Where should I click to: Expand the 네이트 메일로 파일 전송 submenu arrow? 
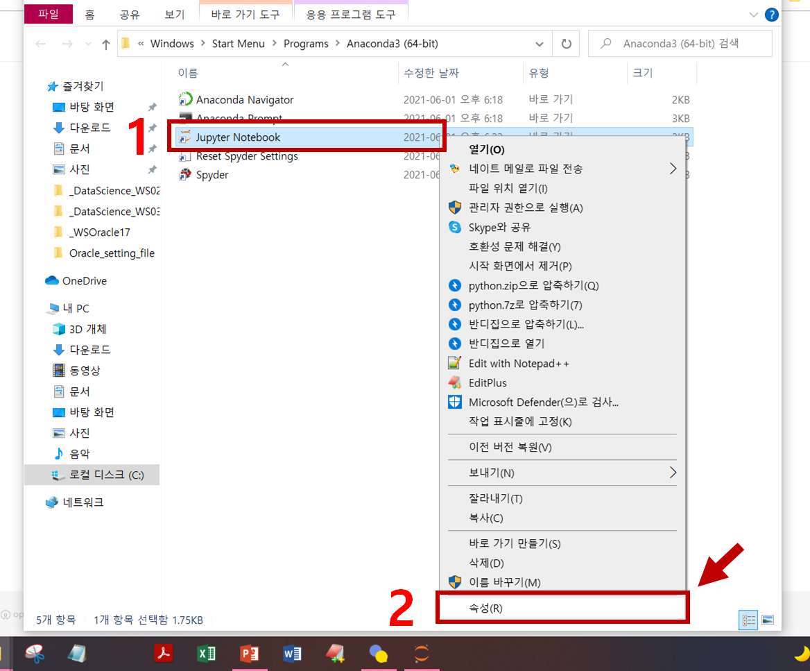pos(673,169)
